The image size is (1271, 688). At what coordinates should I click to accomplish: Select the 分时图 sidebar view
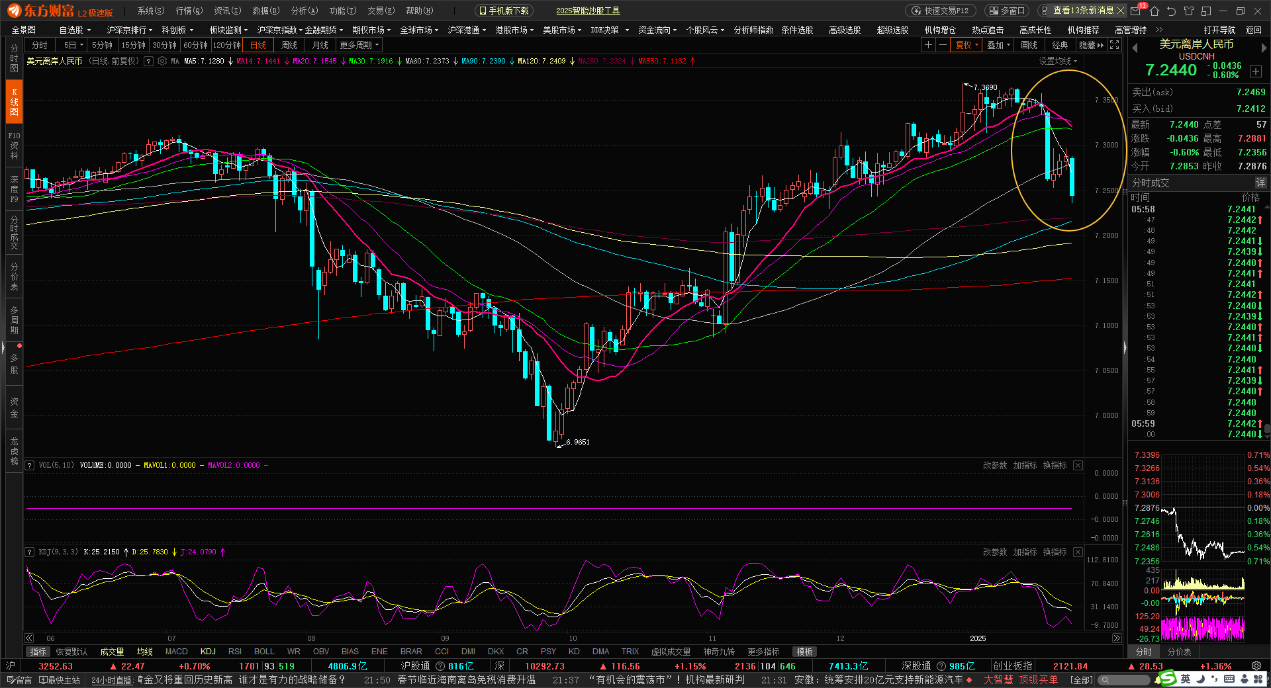[14, 58]
